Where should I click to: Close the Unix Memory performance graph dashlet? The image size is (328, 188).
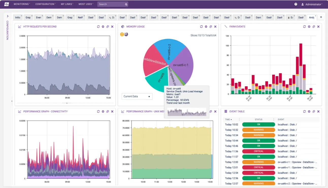pyautogui.click(x=215, y=111)
